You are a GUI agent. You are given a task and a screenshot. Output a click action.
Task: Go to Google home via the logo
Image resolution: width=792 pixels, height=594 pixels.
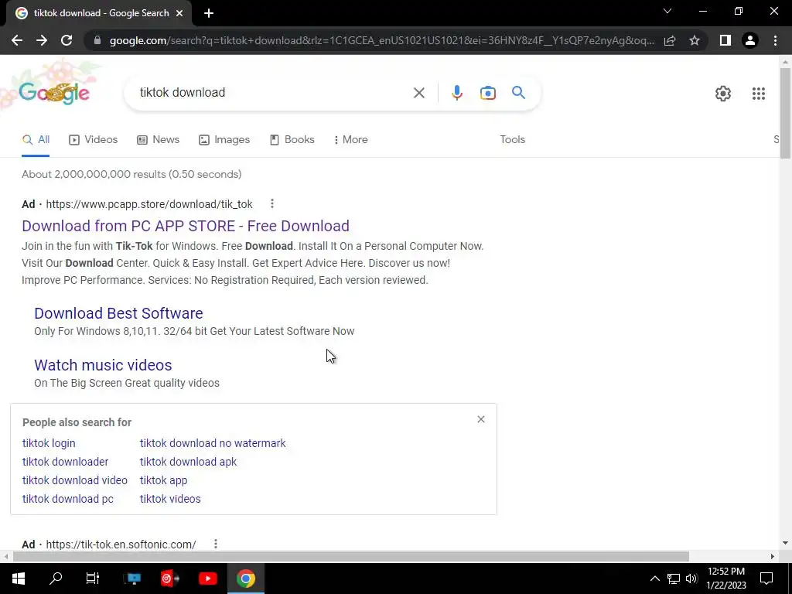pos(54,93)
